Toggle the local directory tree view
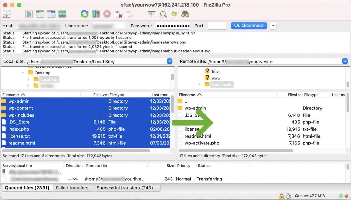The height and width of the screenshot is (200, 351). pyautogui.click(x=40, y=14)
